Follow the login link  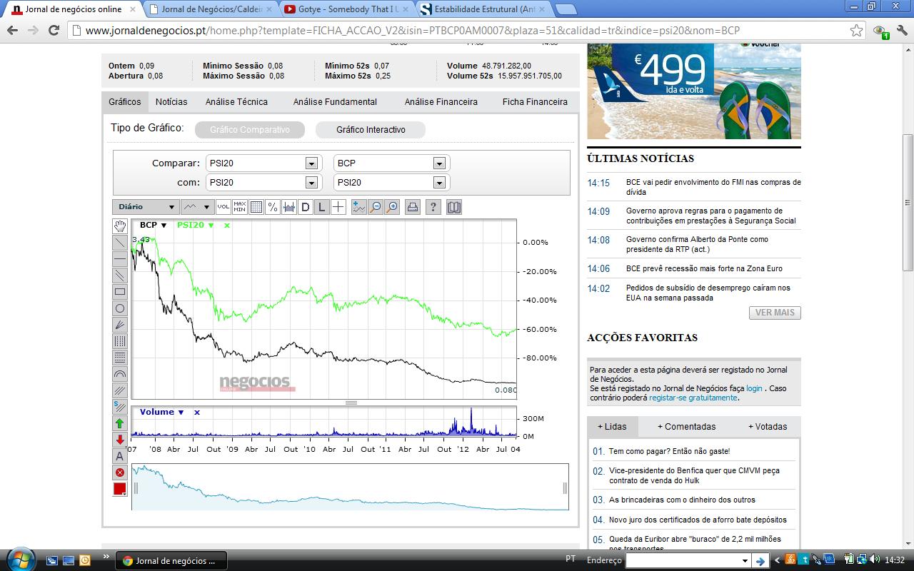tap(754, 388)
